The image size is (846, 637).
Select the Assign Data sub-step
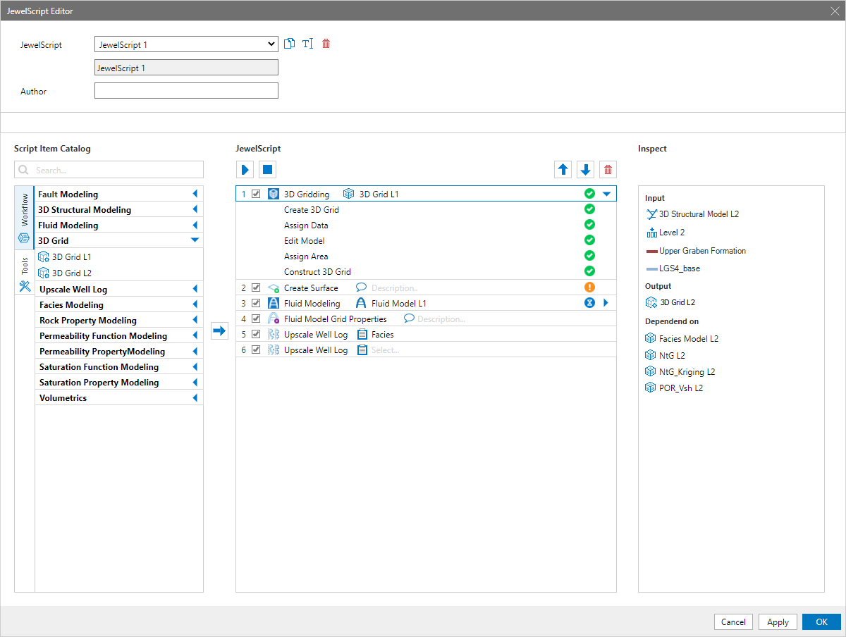coord(306,225)
